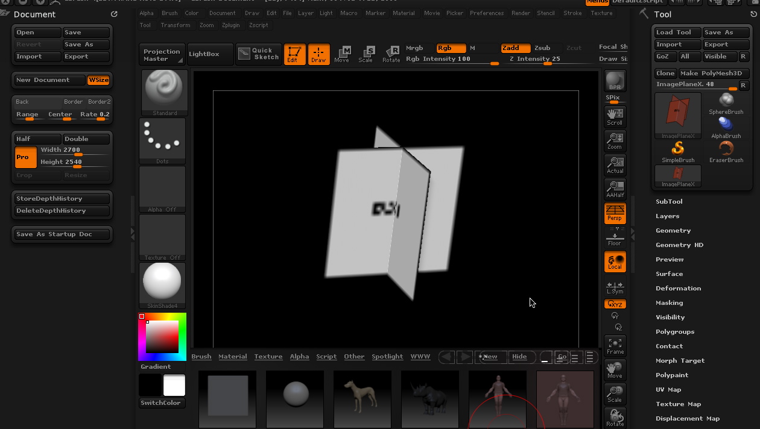This screenshot has width=760, height=429.
Task: Open the Projection Master button
Action: coord(162,55)
